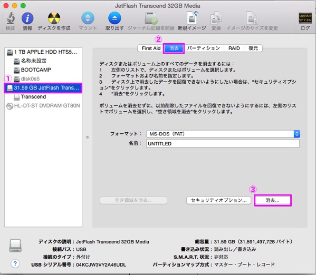Open the フォーマット MS-DOS (FAT) dropdown
The height and width of the screenshot is (275, 316).
[x=223, y=134]
